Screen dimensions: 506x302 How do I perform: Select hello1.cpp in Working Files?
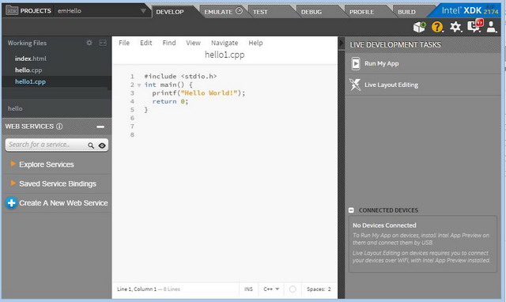click(30, 81)
